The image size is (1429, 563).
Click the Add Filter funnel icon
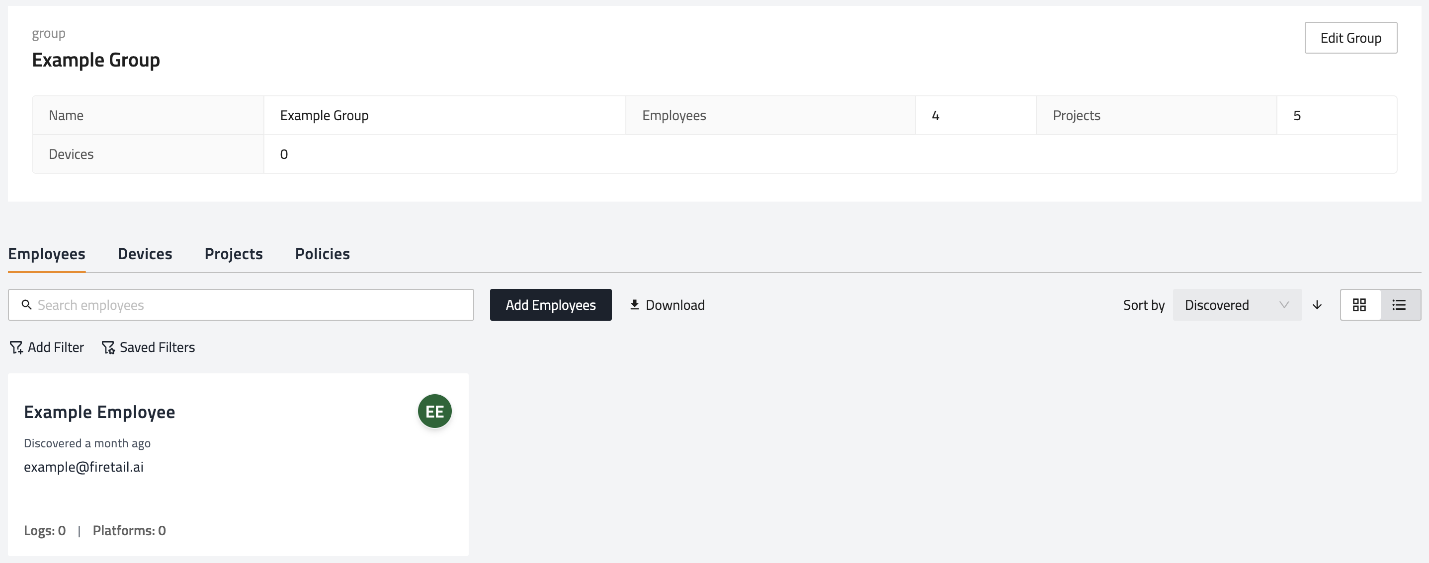click(x=16, y=348)
